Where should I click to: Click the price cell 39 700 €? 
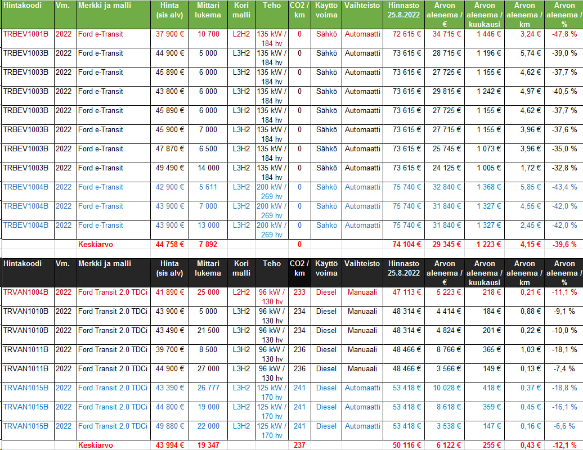169,354
